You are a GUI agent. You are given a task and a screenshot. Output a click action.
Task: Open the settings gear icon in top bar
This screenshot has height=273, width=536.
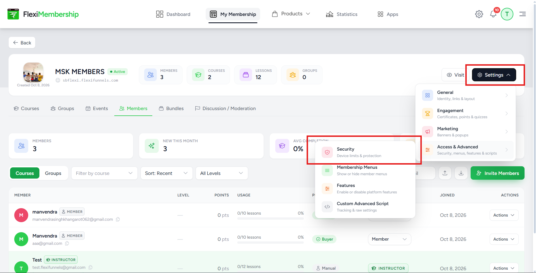point(479,14)
